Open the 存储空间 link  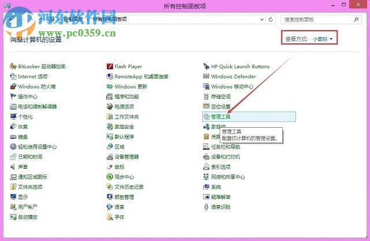tap(221, 97)
